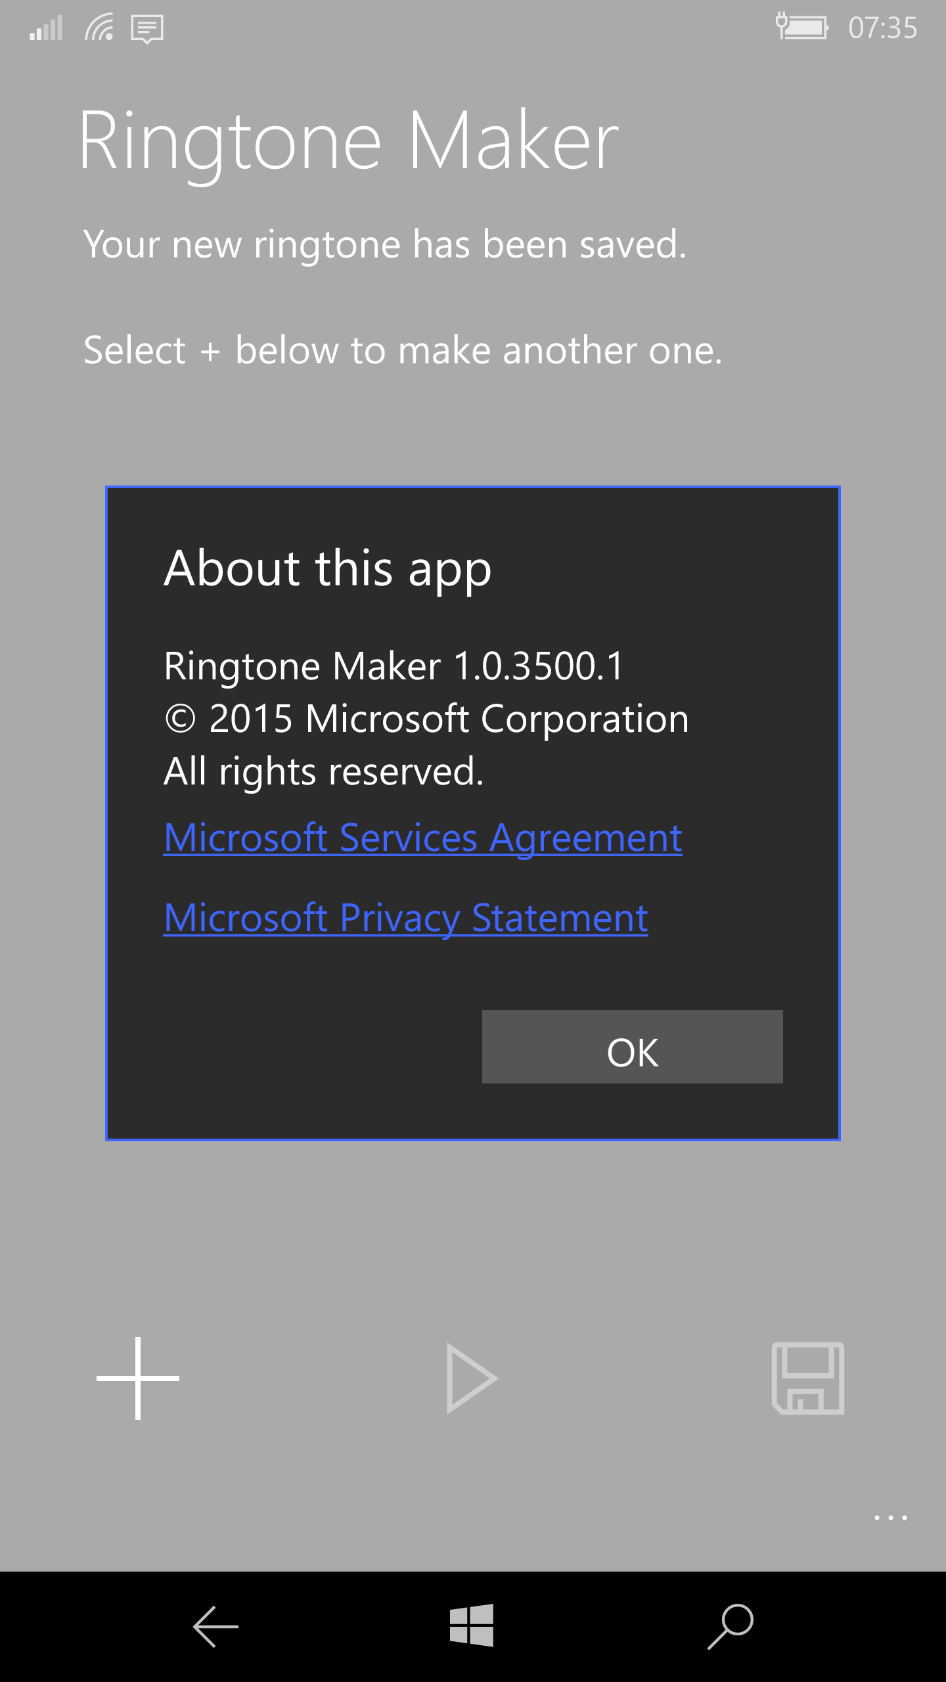Open Start via the Windows logo

[x=472, y=1625]
